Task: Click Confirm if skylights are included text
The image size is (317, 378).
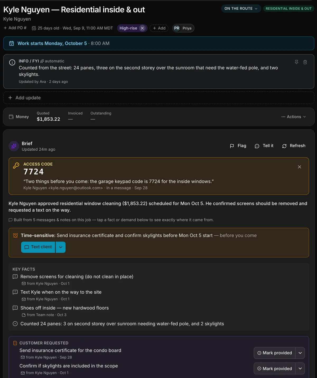Action: pyautogui.click(x=69, y=366)
